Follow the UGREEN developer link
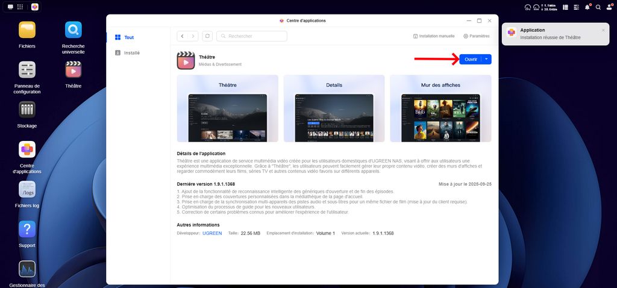This screenshot has width=617, height=288. pos(212,233)
